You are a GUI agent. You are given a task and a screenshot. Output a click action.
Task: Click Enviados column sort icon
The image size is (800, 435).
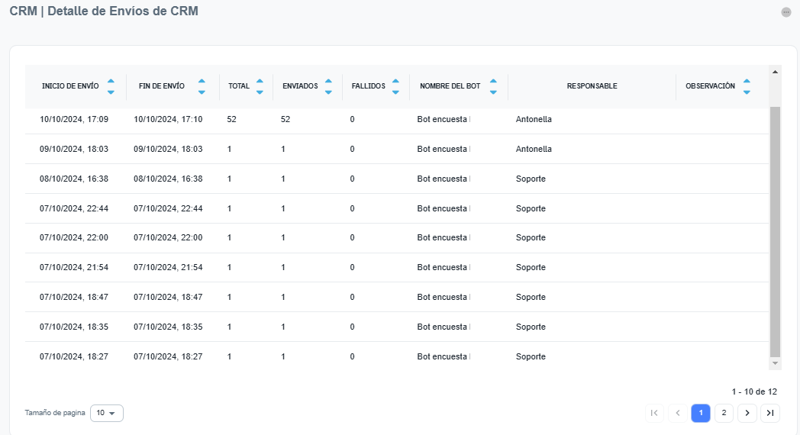(x=328, y=86)
